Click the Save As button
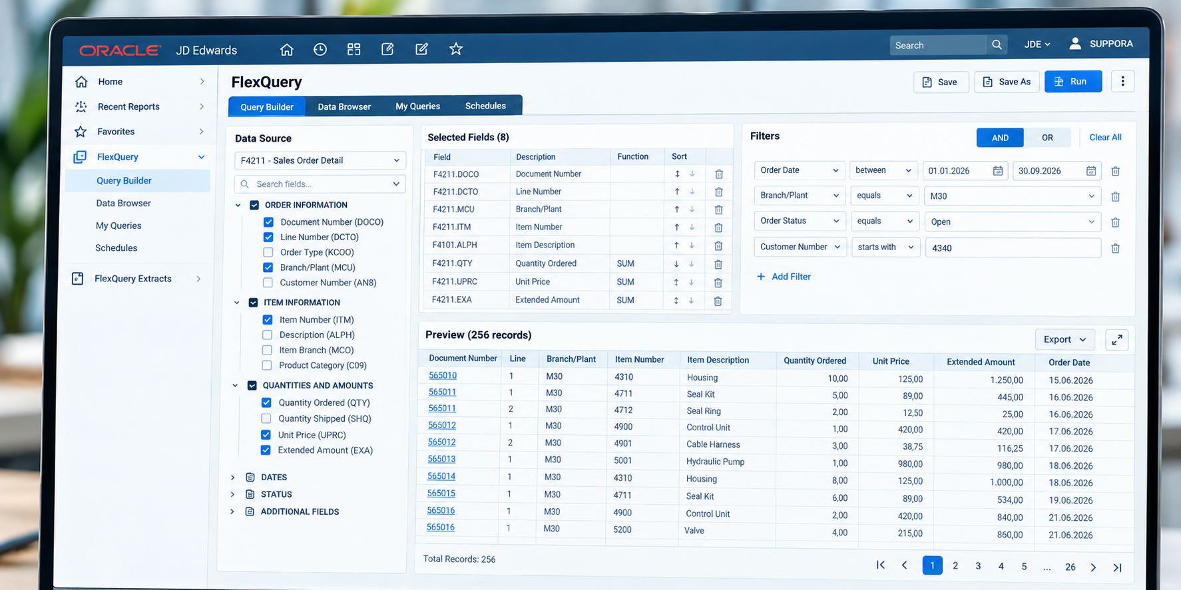1181x590 pixels. 1007,82
